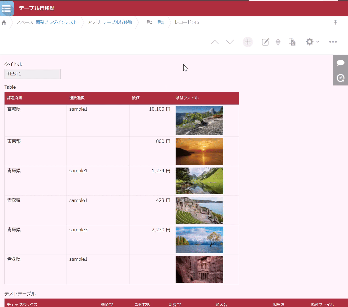Open the 開発プラグインテスト space link
This screenshot has width=348, height=307.
coord(56,22)
